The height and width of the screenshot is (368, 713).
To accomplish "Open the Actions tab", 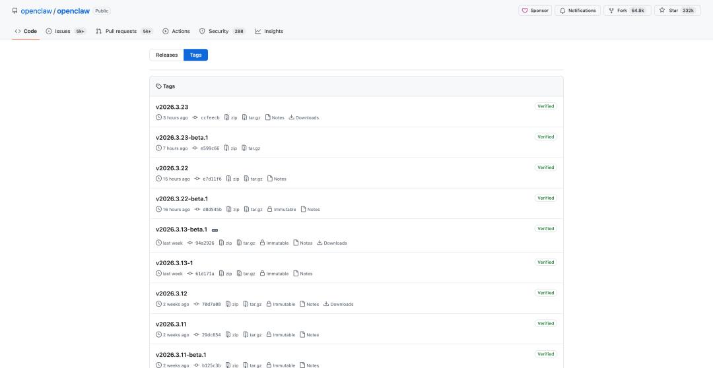I will point(176,32).
